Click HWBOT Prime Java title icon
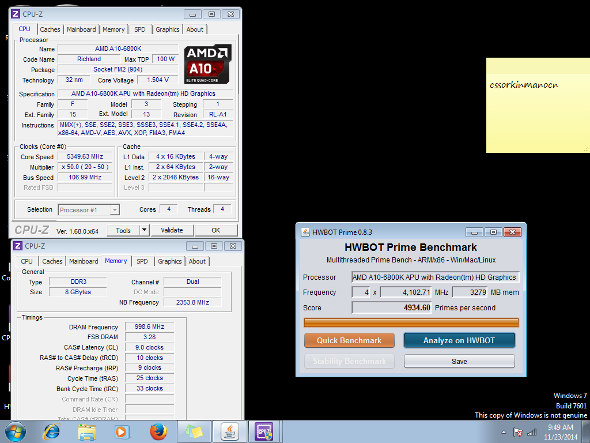The image size is (590, 443). (305, 232)
